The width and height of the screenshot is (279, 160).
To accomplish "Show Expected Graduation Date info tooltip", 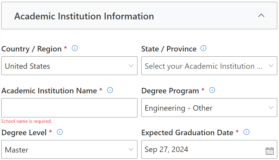I will point(246,132).
